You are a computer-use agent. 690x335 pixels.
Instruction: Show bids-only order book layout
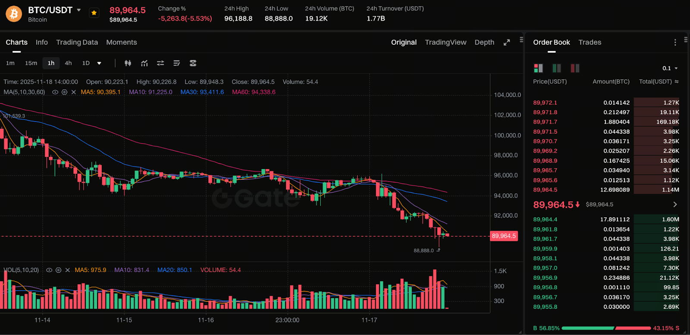tap(557, 68)
